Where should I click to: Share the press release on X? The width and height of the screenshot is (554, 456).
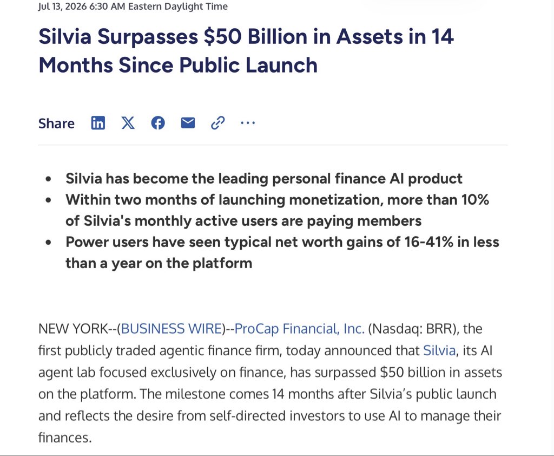[128, 123]
